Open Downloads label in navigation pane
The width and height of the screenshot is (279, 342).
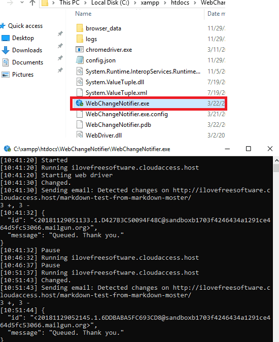click(x=27, y=50)
